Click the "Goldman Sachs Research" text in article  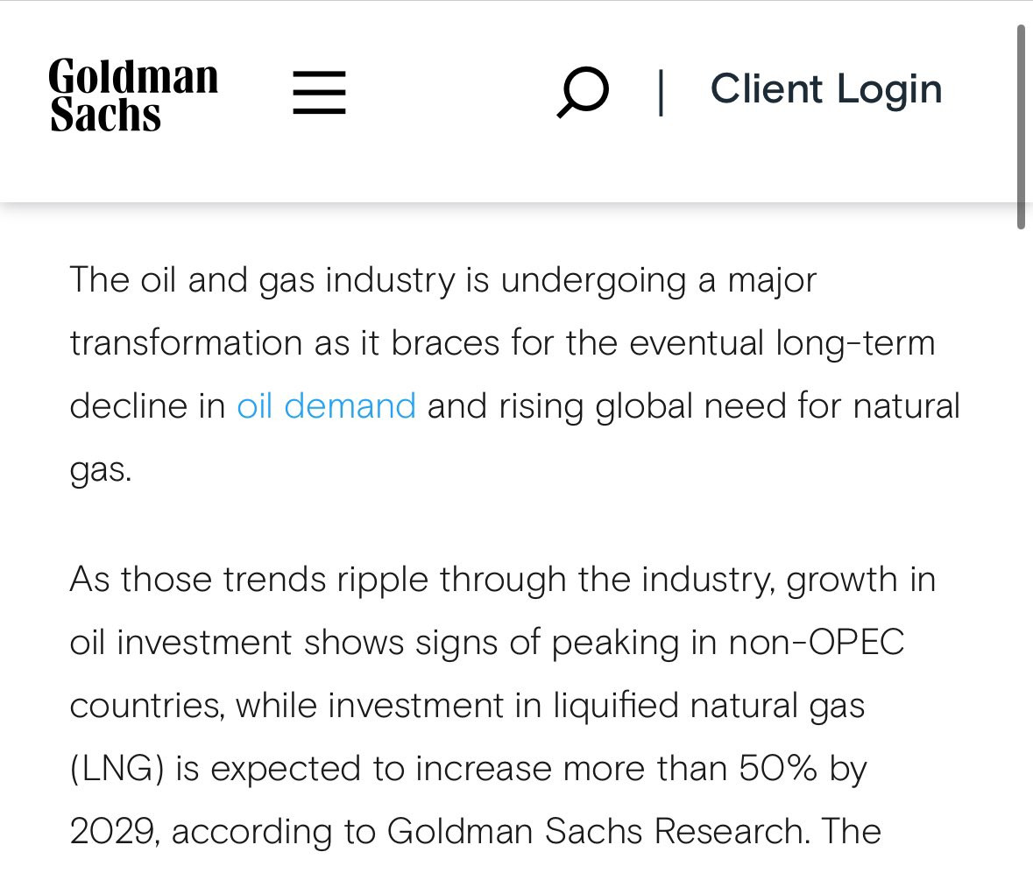coord(596,831)
